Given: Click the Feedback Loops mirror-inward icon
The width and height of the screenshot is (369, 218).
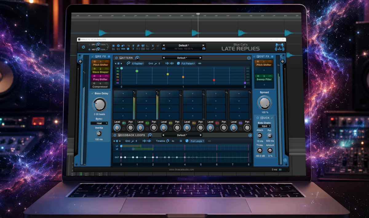Looking at the screenshot, I should click(144, 141).
